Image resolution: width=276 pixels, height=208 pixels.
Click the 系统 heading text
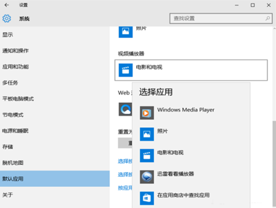point(24,19)
